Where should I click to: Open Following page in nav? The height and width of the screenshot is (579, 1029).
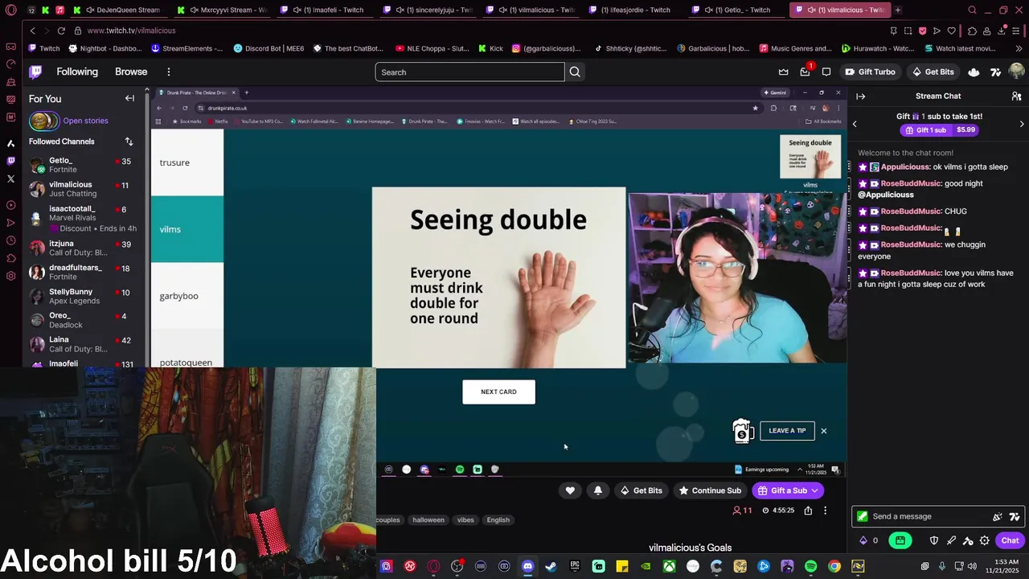pyautogui.click(x=77, y=72)
